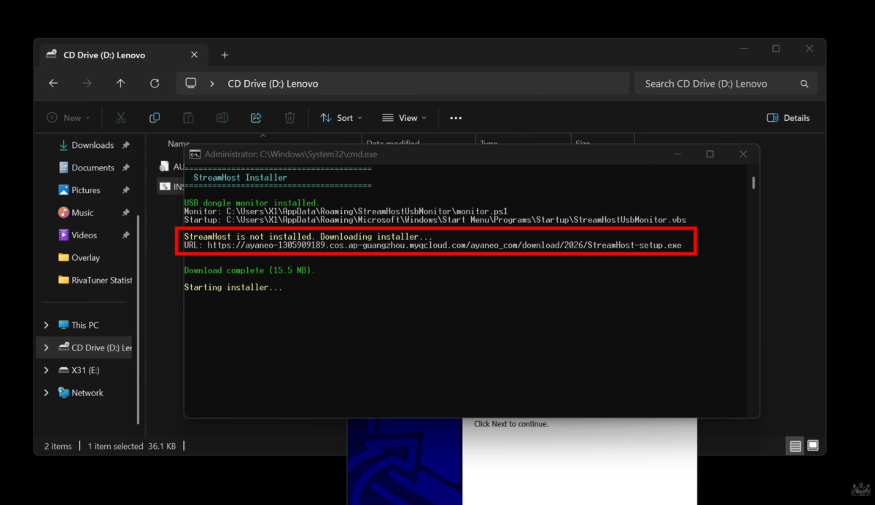Click the search magnifier icon
Viewport: 875px width, 505px height.
point(804,84)
